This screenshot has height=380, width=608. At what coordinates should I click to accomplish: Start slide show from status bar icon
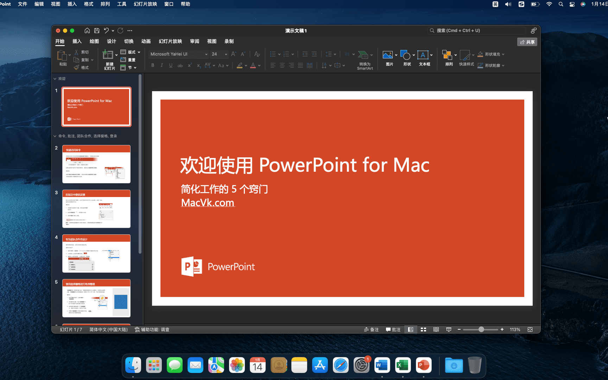(x=449, y=330)
